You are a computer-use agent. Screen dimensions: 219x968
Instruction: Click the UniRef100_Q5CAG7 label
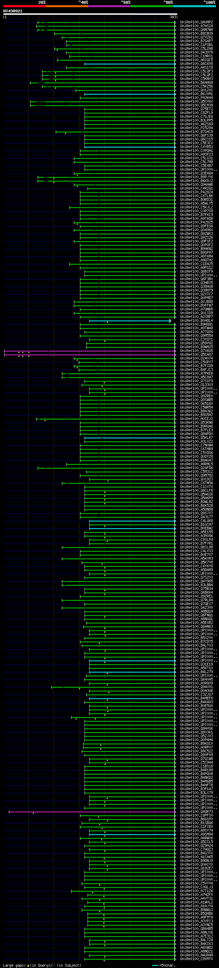(x=196, y=355)
